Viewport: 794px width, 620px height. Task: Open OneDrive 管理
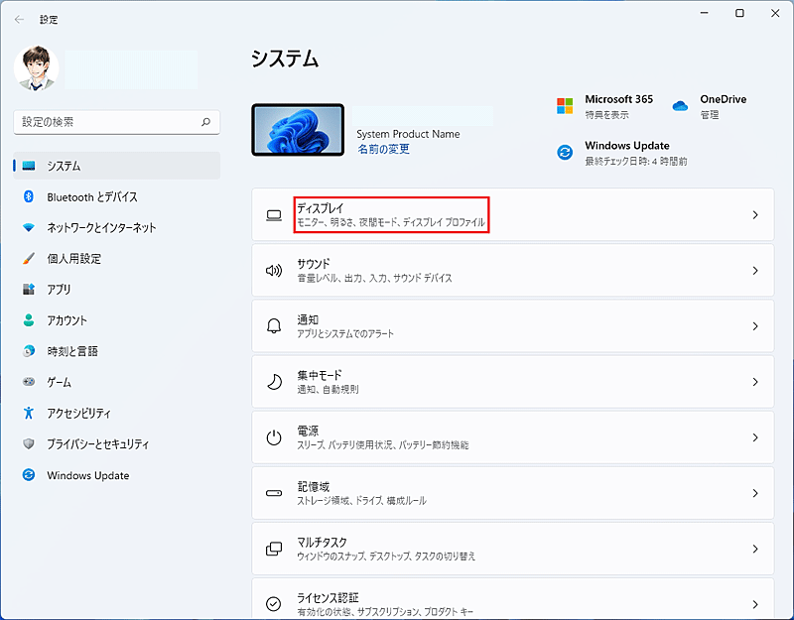coord(710,107)
